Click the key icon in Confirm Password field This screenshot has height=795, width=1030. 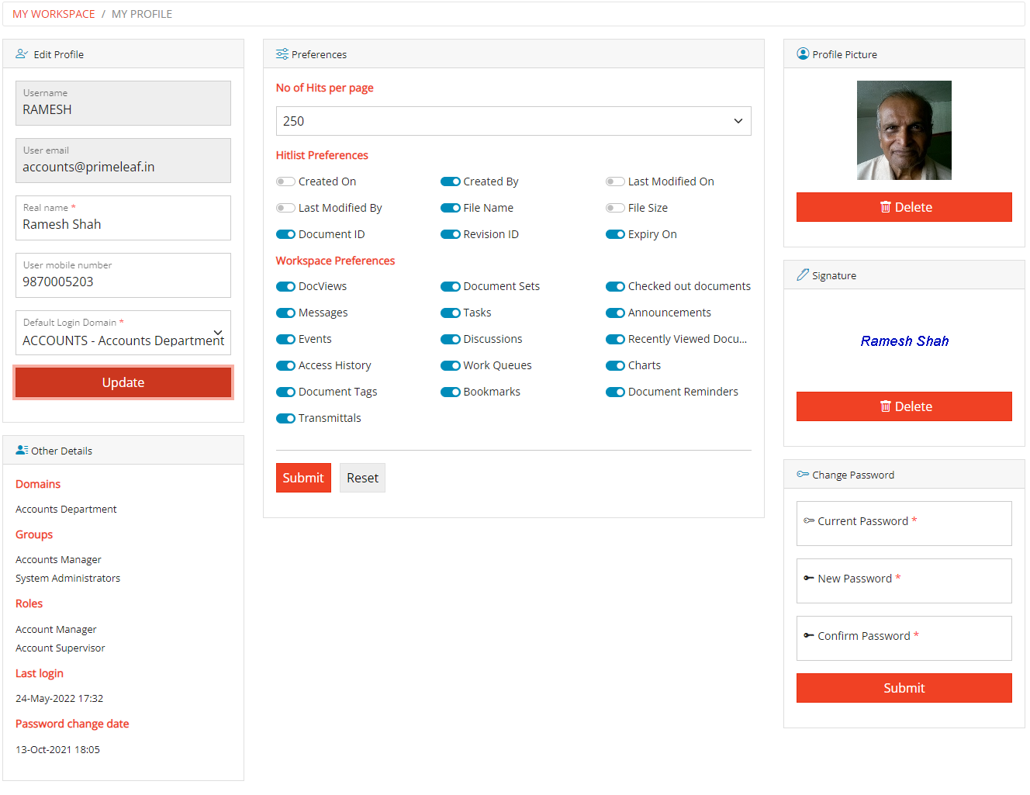click(808, 636)
